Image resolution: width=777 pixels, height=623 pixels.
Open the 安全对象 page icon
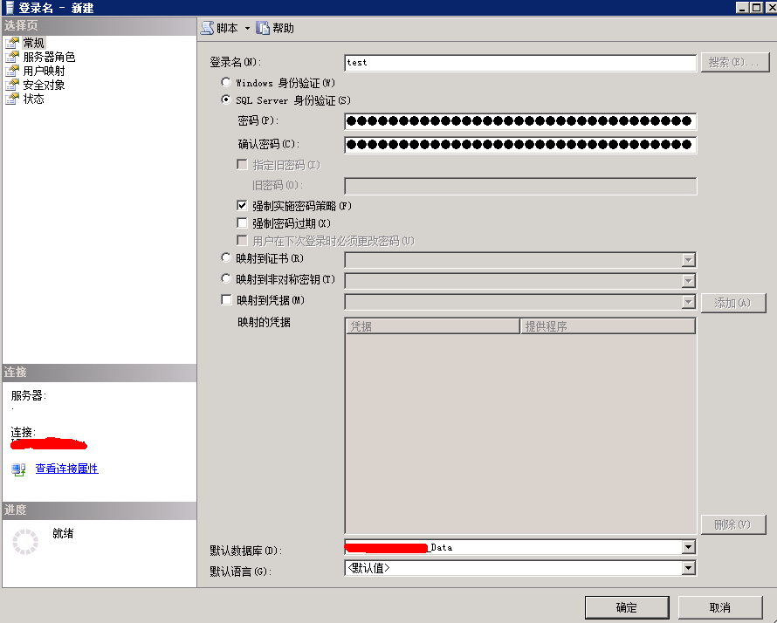(12, 85)
